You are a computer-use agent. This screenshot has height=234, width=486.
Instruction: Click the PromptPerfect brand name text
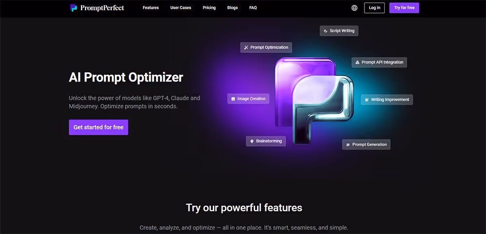click(x=102, y=8)
